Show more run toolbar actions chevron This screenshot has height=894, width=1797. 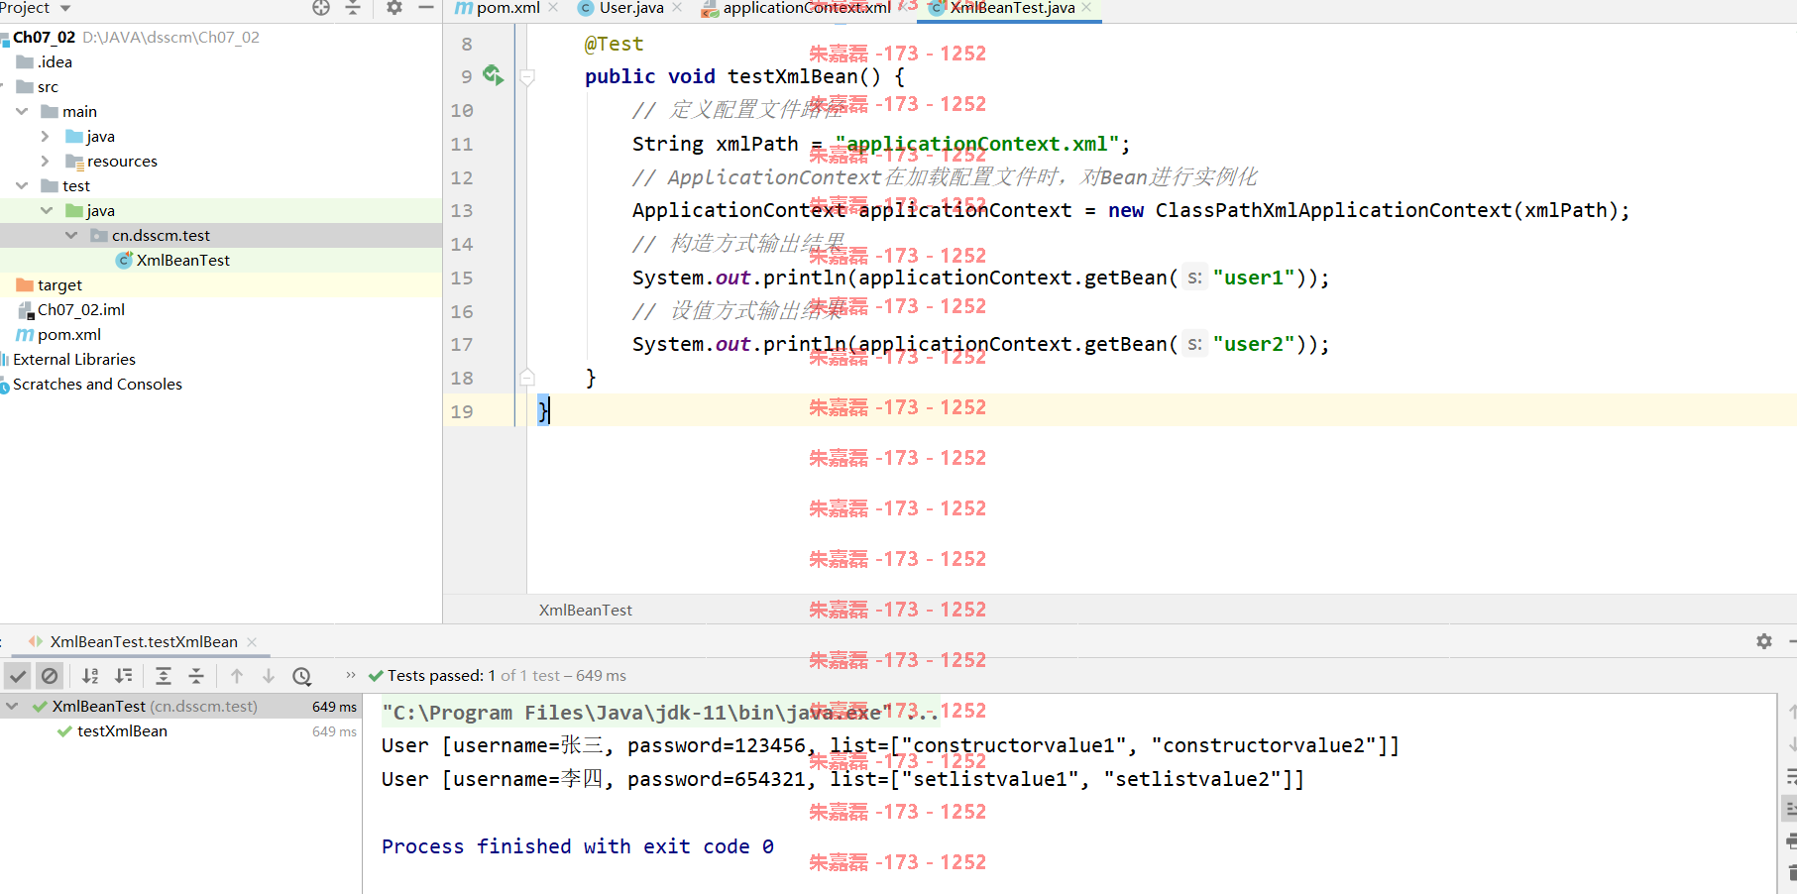click(x=350, y=675)
